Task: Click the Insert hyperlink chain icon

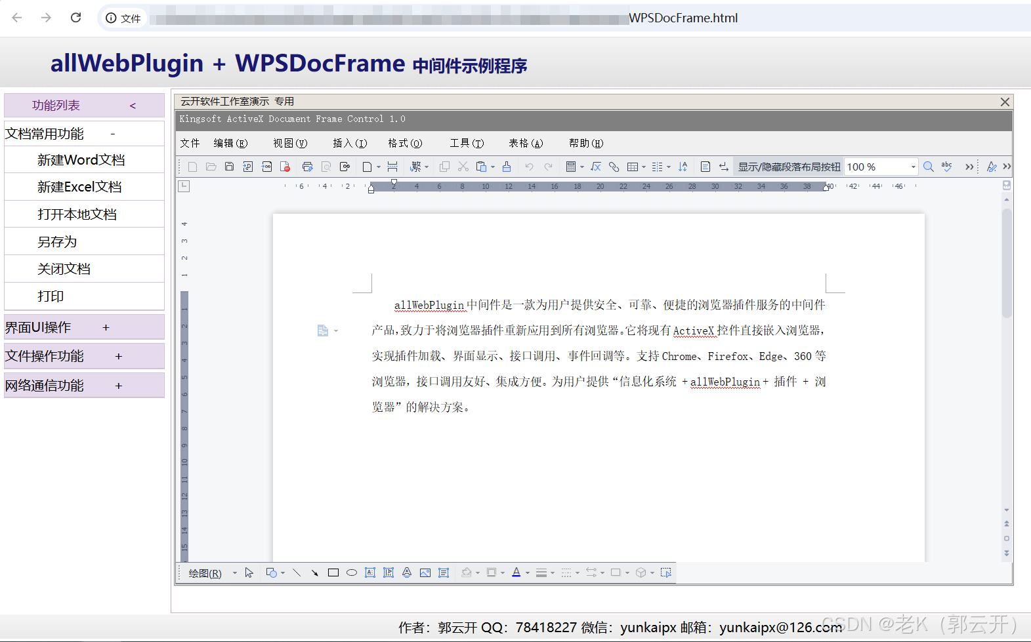Action: (x=614, y=167)
